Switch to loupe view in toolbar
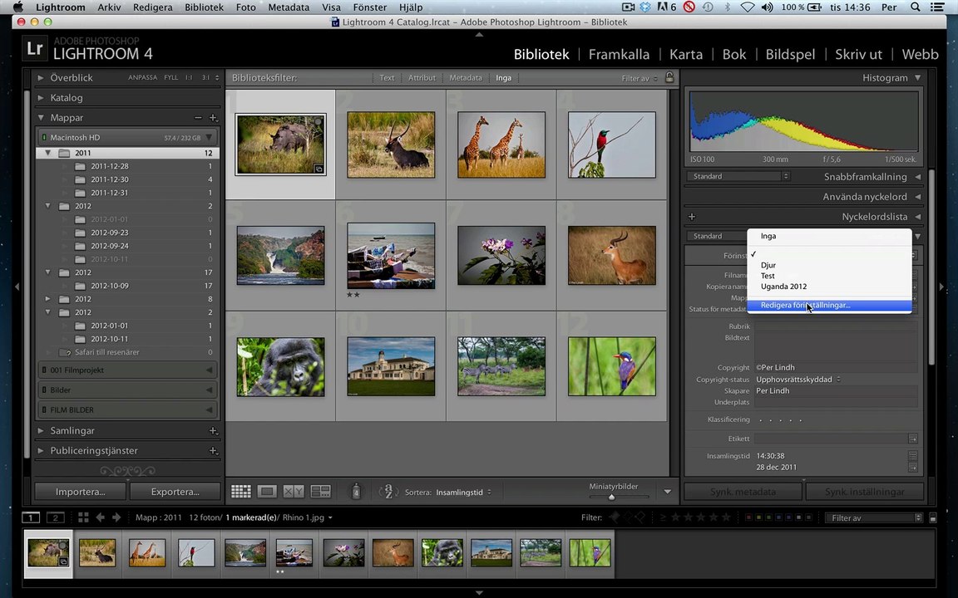Screen dimensions: 958x598 (x=267, y=492)
